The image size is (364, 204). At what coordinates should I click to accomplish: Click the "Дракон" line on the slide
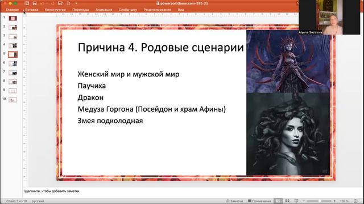tap(90, 97)
